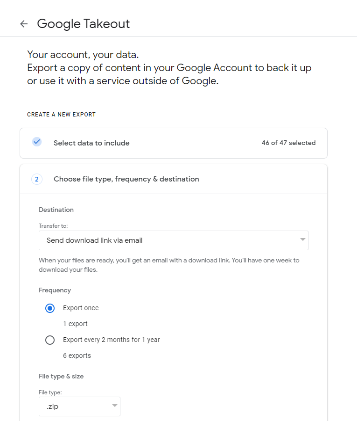The height and width of the screenshot is (421, 357).
Task: Click the Select data to include label
Action: [91, 143]
